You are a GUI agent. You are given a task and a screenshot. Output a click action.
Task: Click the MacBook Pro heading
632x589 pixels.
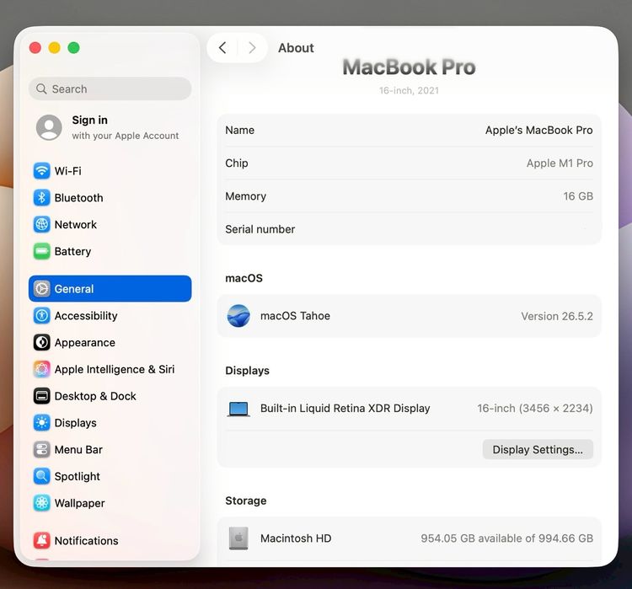click(x=409, y=67)
